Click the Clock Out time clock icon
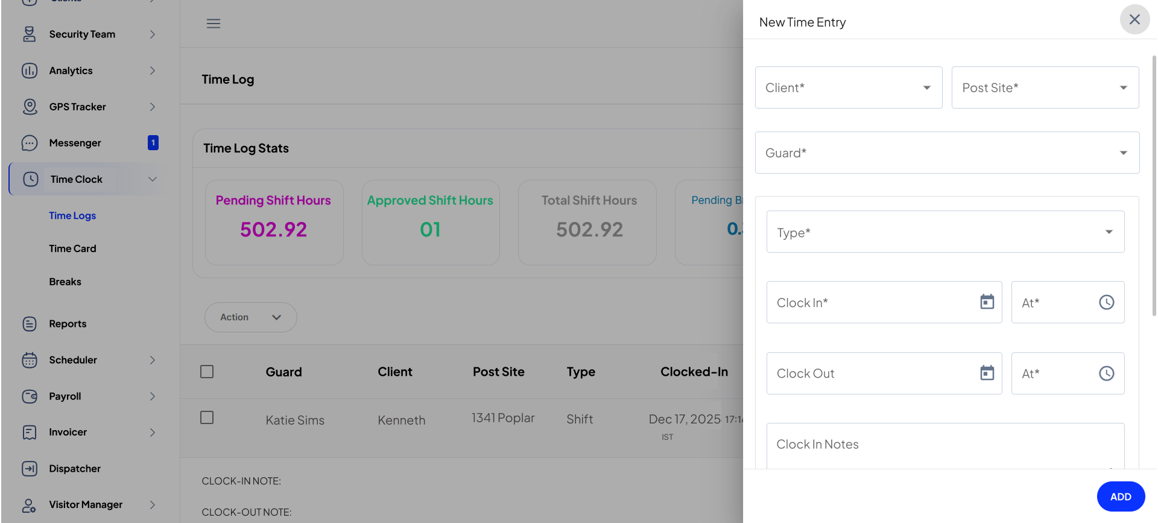Viewport: 1158px width, 523px height. [x=1106, y=373]
